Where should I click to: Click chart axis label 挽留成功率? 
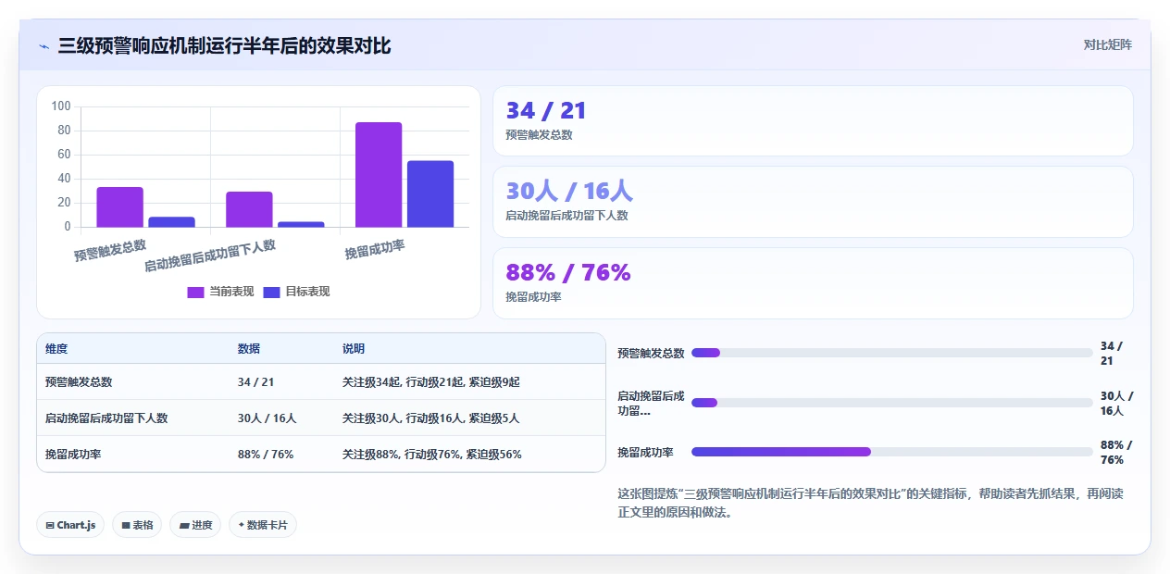point(375,249)
